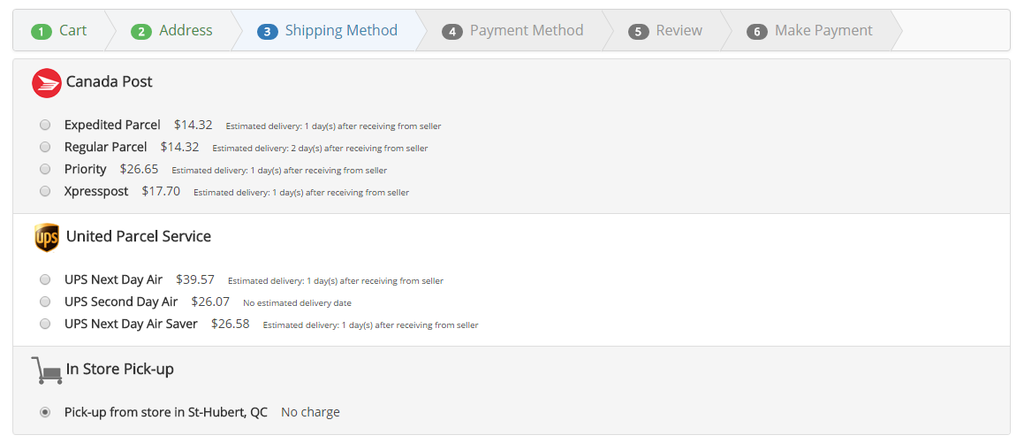
Task: Click the step 6 number badge
Action: point(757,32)
